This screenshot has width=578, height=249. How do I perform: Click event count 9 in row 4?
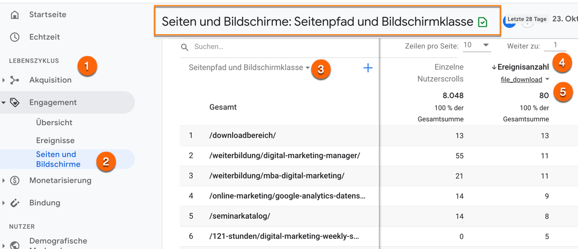[x=547, y=196]
